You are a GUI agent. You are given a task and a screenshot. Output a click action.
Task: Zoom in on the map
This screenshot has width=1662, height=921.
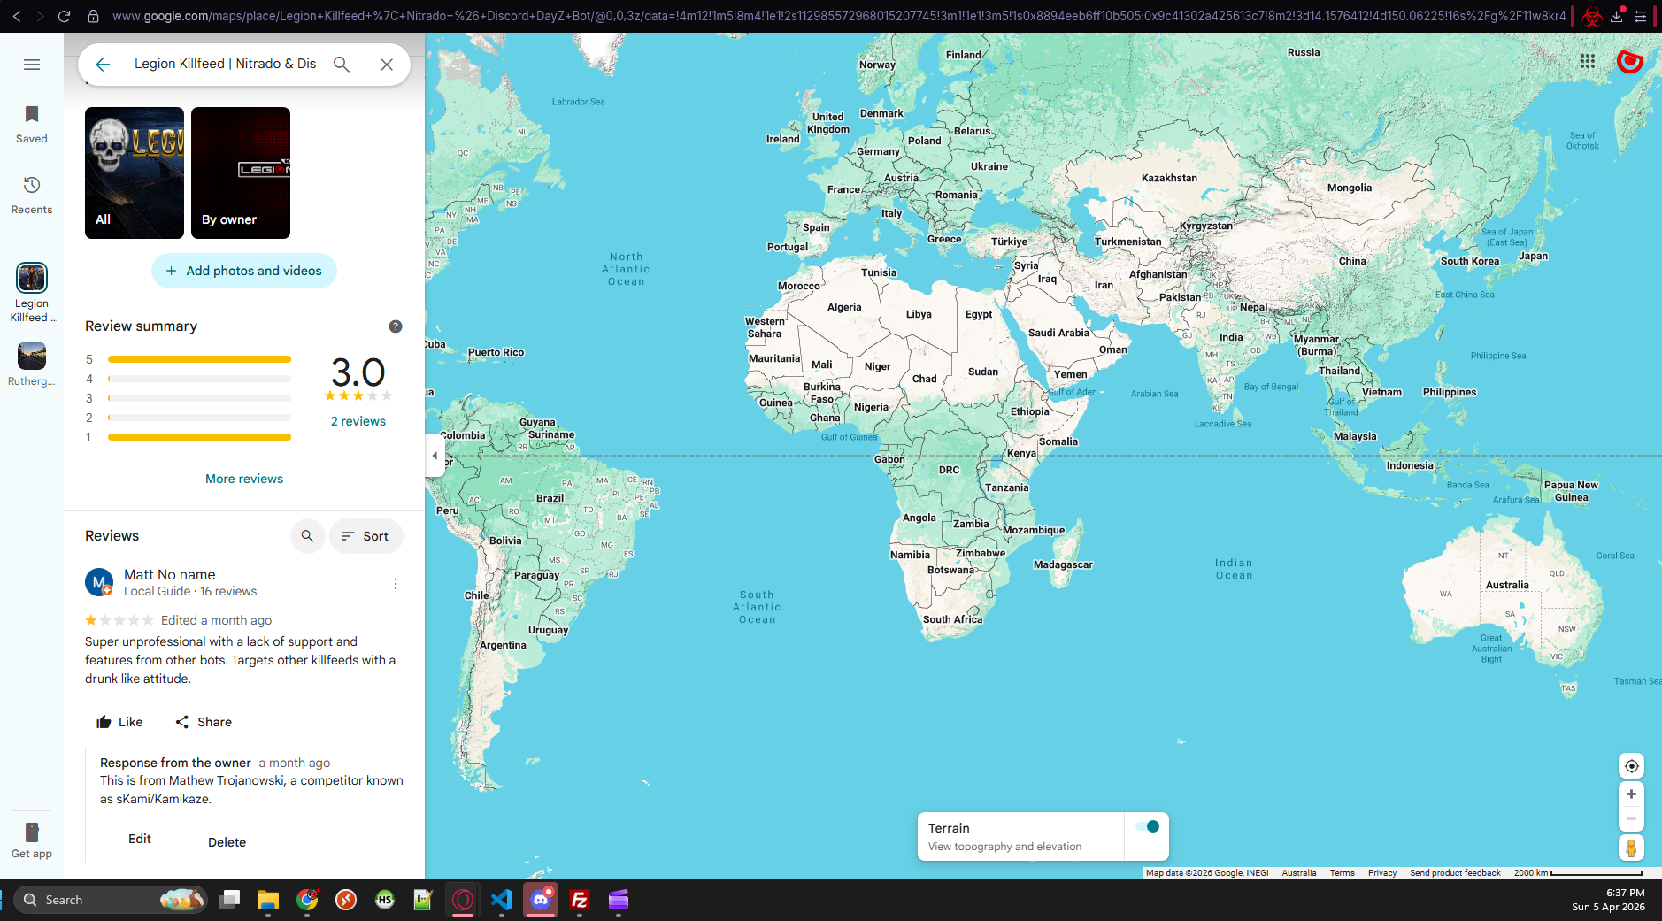click(x=1631, y=794)
